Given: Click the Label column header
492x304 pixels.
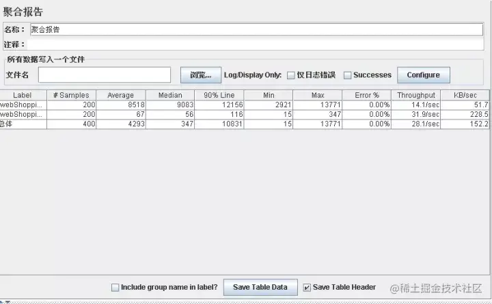Looking at the screenshot, I should point(23,95).
